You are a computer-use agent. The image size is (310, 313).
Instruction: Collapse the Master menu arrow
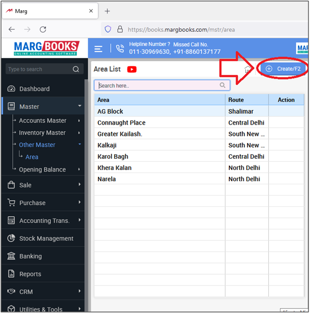pos(80,106)
